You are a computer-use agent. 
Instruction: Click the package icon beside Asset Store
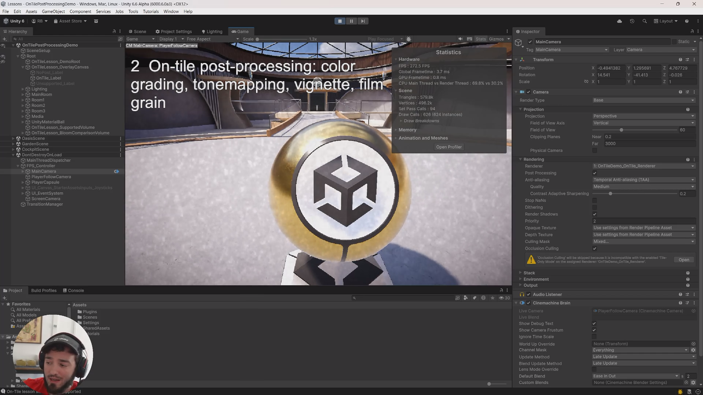click(x=96, y=21)
